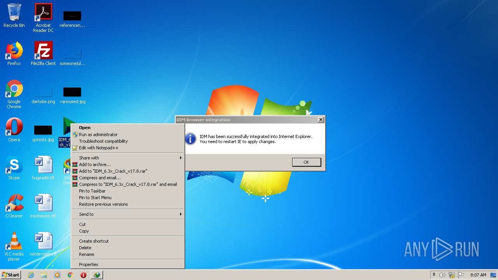Select Cut in context menu
Viewport: 498px width, 280px height.
[x=128, y=224]
